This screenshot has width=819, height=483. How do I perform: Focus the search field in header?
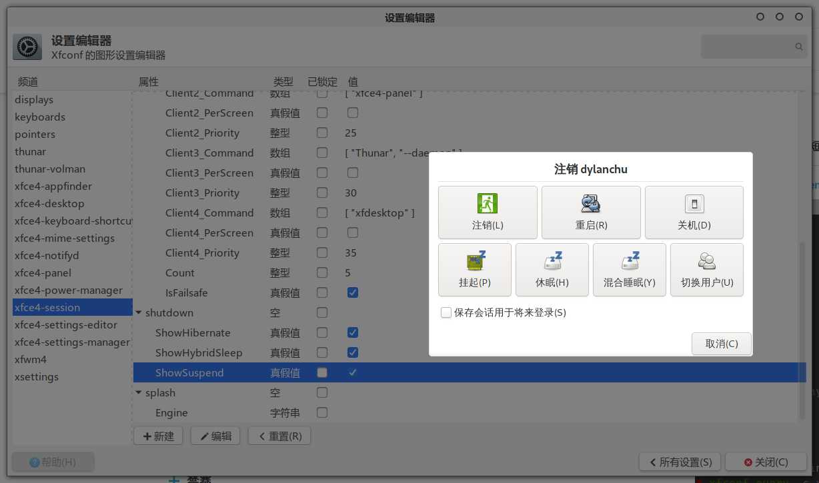coord(754,47)
